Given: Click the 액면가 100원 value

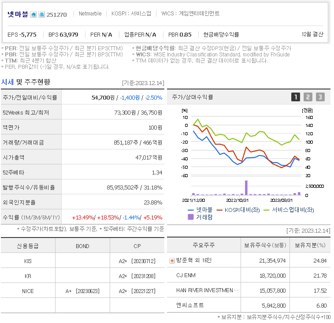Looking at the screenshot, I should pos(155,128).
